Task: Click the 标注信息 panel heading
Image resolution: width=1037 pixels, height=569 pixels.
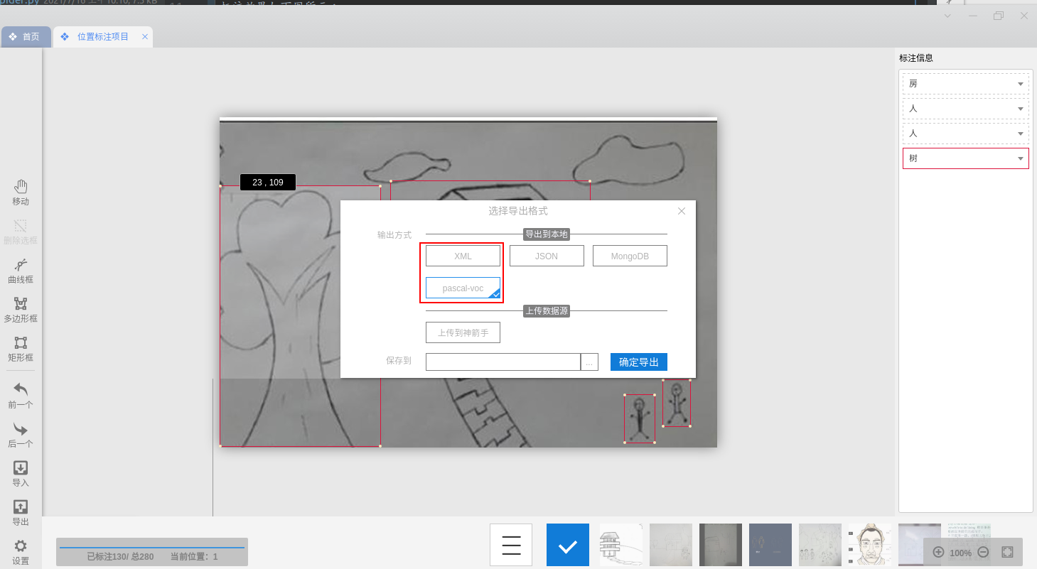Action: click(916, 58)
